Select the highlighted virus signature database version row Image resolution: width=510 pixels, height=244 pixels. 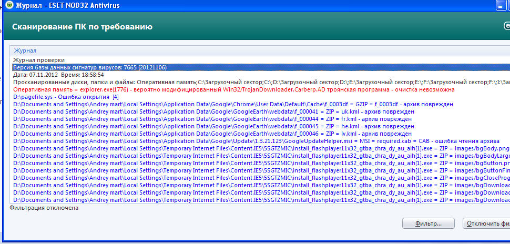(89, 68)
